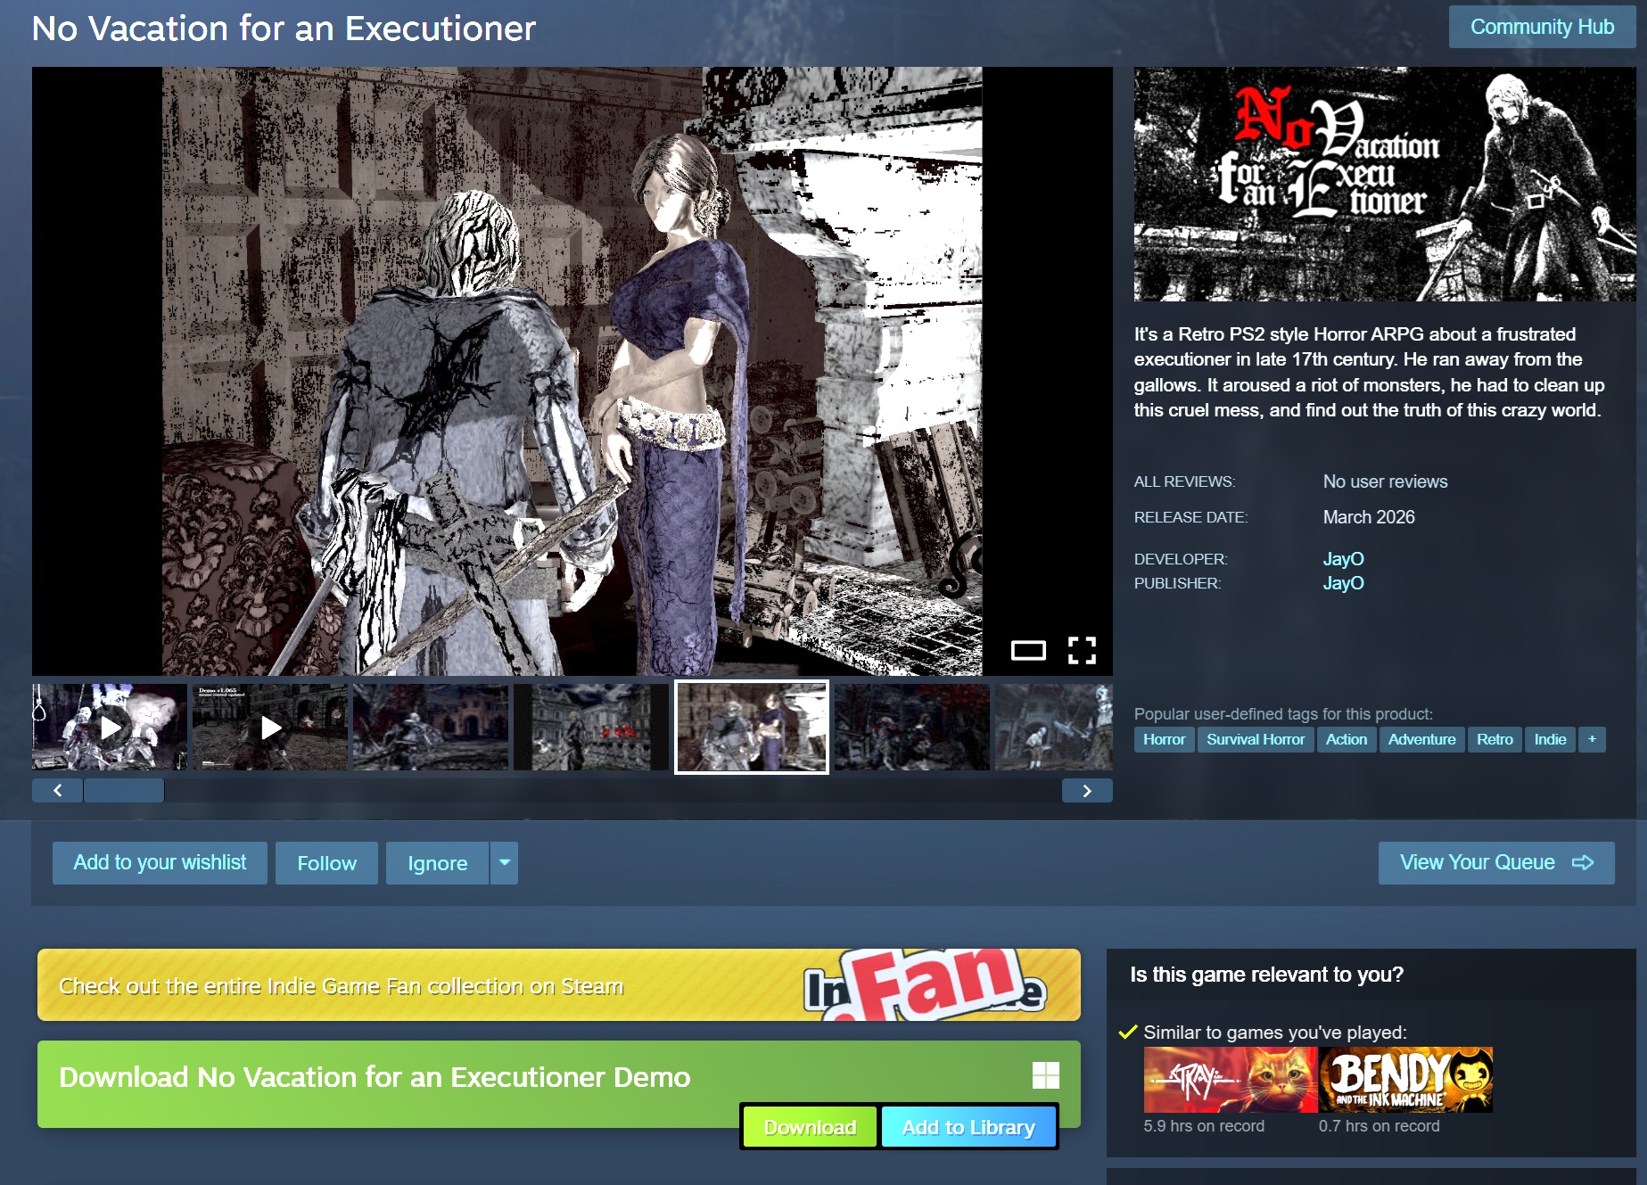1647x1185 pixels.
Task: Click the right arrow of thumbnail strip
Action: (x=1087, y=790)
